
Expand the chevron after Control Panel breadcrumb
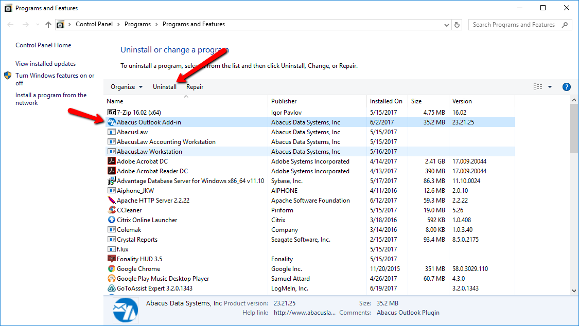click(x=118, y=24)
